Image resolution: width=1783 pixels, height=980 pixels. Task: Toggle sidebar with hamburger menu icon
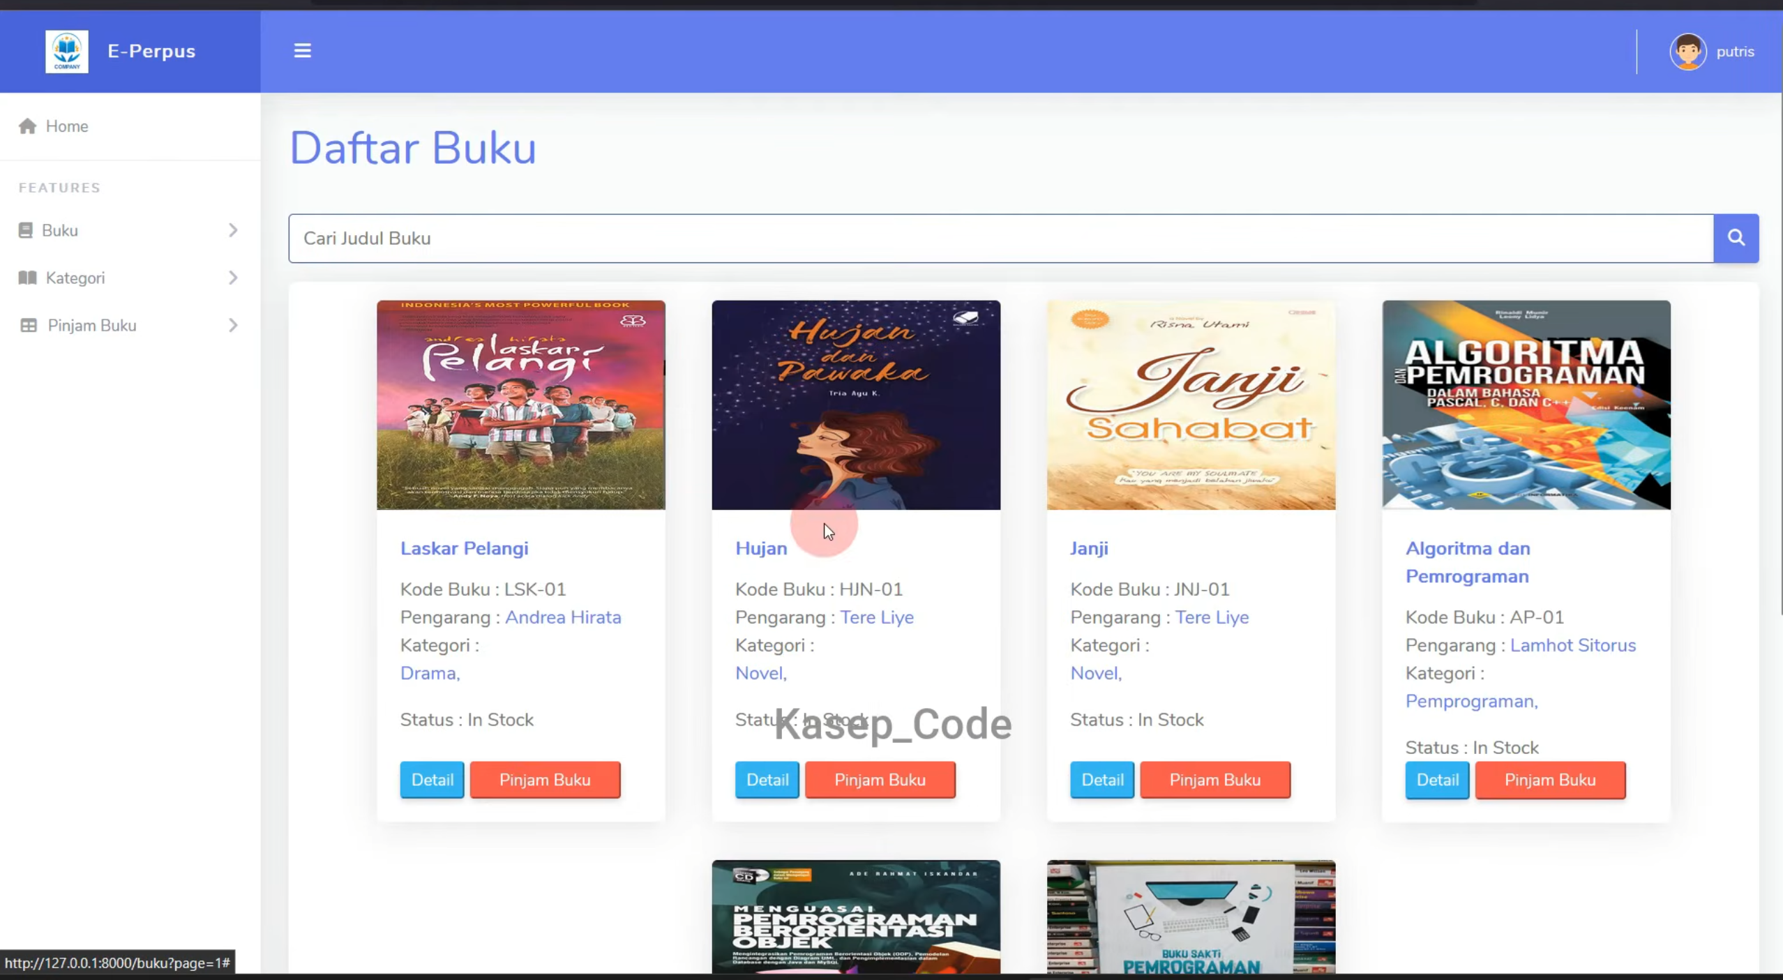pos(302,51)
